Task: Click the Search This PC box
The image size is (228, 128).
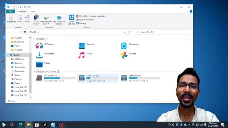Action: pyautogui.click(x=162, y=32)
